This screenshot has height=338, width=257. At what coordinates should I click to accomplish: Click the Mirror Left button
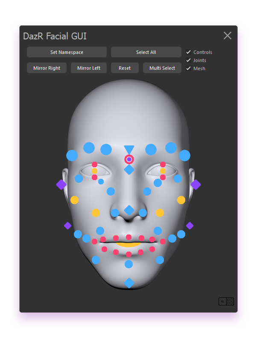coord(89,68)
